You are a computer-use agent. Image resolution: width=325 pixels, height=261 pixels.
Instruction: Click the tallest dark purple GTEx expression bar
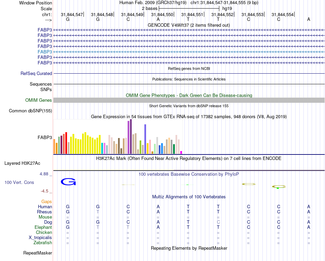(131, 137)
